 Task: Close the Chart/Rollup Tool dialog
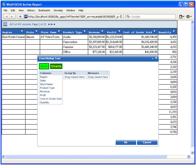click(x=156, y=58)
